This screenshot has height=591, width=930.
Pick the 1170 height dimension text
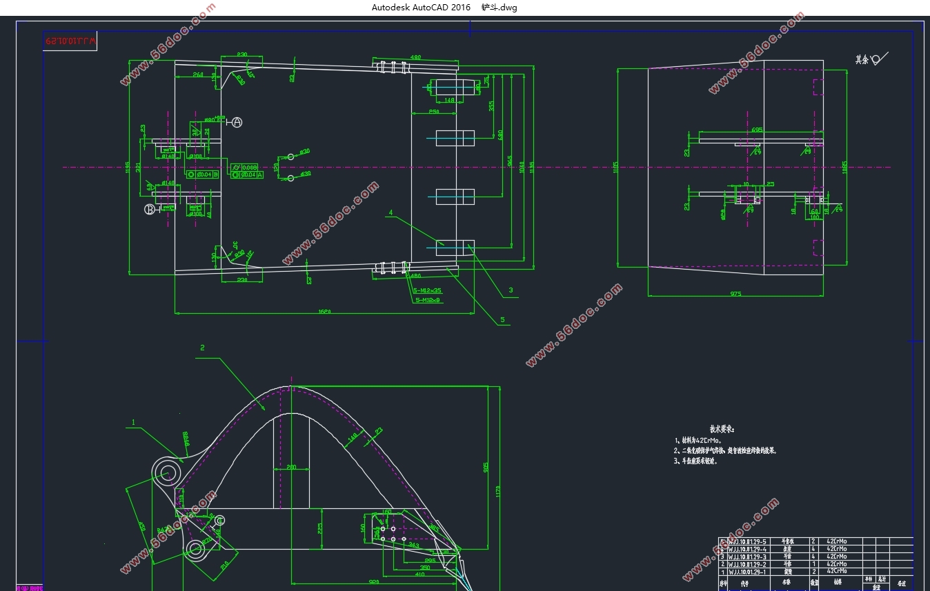pos(497,492)
